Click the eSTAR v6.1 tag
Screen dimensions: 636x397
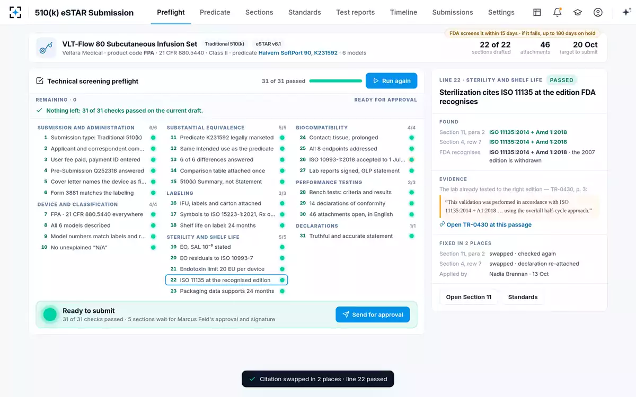[x=268, y=44]
